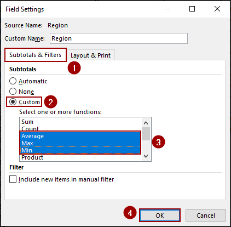
Task: Pick Count in the functions list
Action: pos(80,128)
